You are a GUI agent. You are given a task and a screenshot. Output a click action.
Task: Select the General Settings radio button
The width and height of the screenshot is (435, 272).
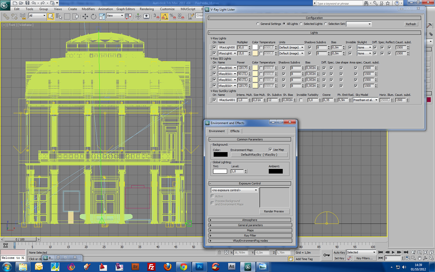tap(258, 24)
